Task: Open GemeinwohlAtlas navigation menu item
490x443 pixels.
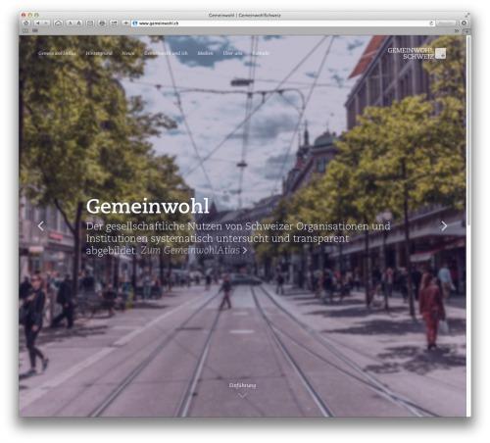Action: pos(57,53)
